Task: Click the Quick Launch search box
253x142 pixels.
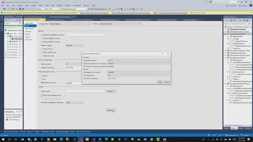Action: (x=226, y=2)
